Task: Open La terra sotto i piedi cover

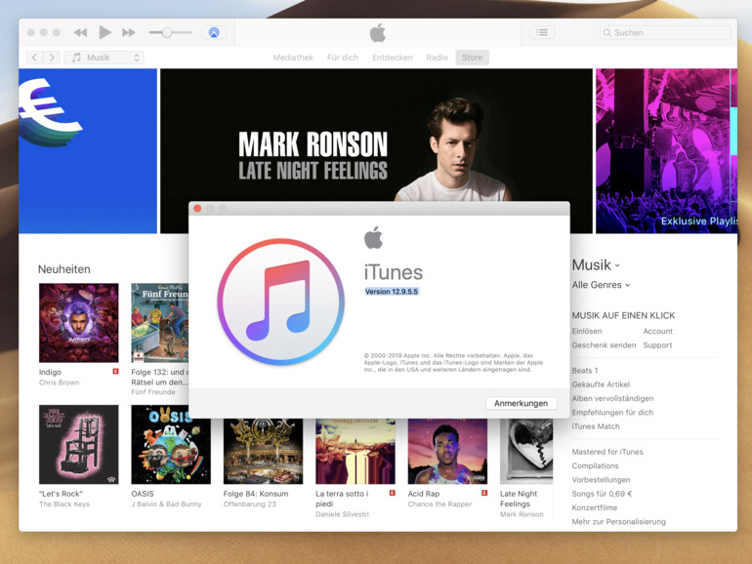Action: point(355,451)
